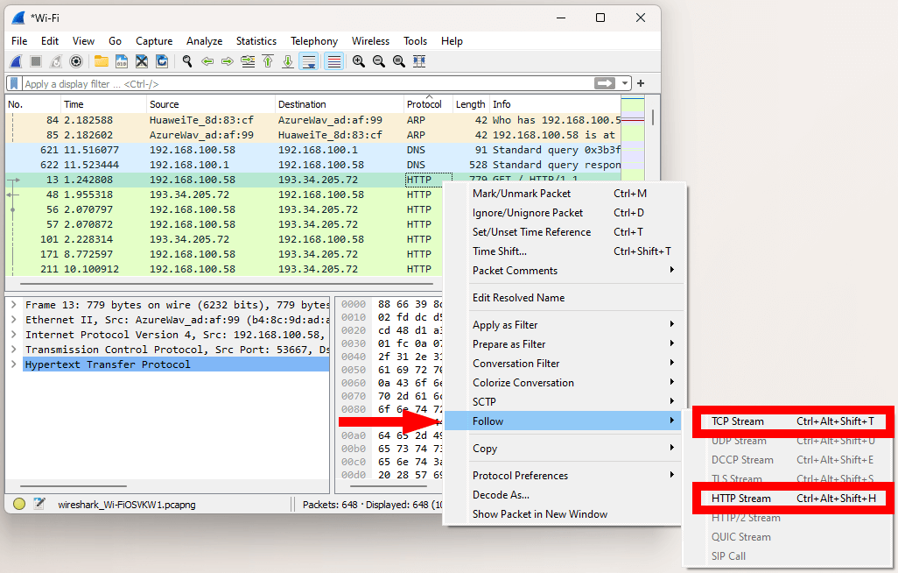Sort packets by the Time column header
898x573 pixels.
click(103, 104)
